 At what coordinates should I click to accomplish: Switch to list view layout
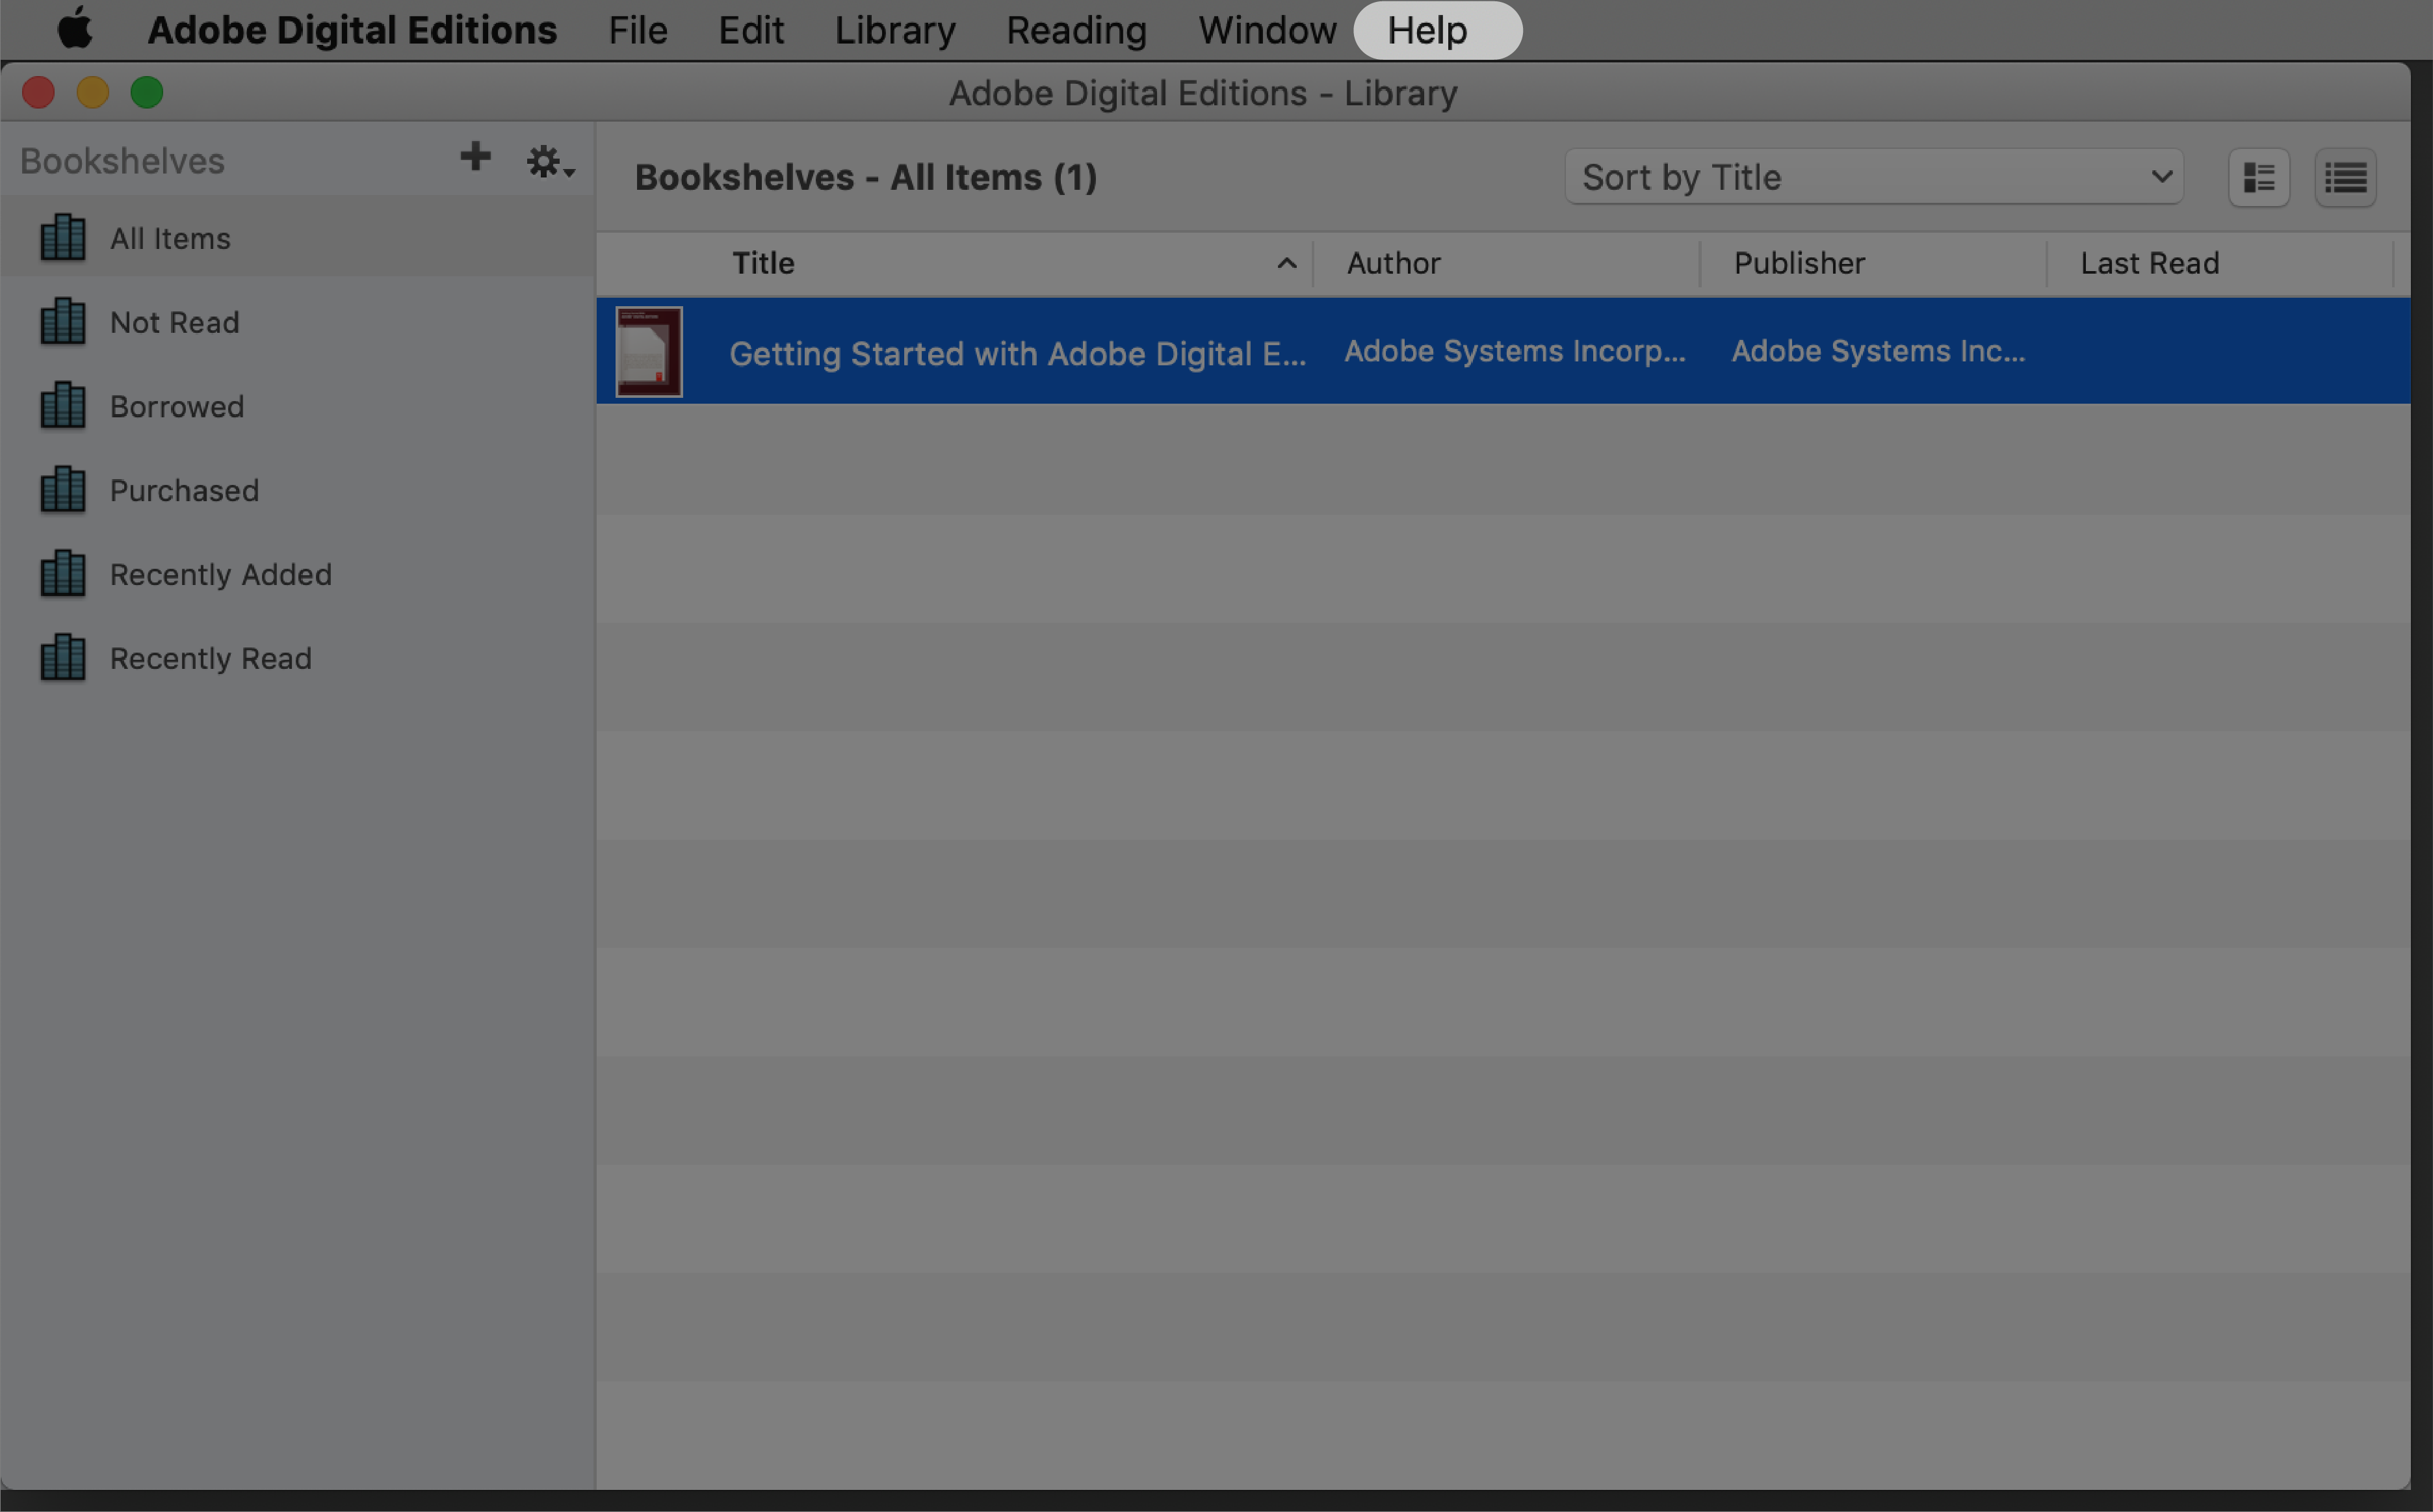(x=2348, y=177)
